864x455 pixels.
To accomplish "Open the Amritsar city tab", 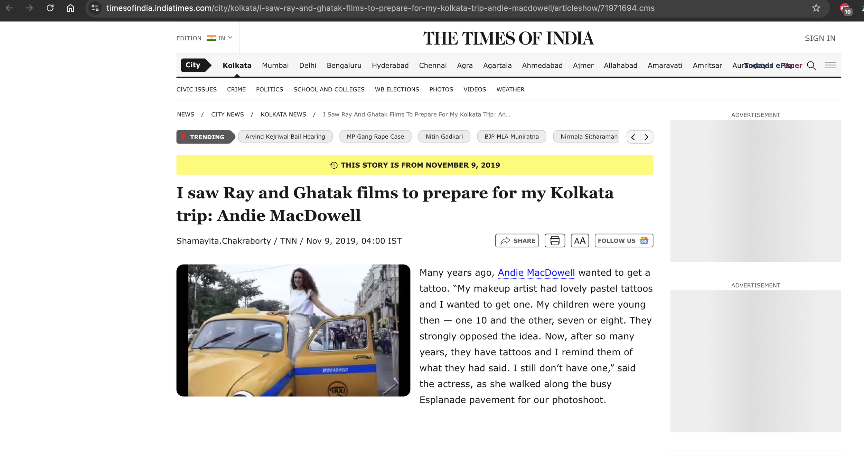I will pos(707,66).
